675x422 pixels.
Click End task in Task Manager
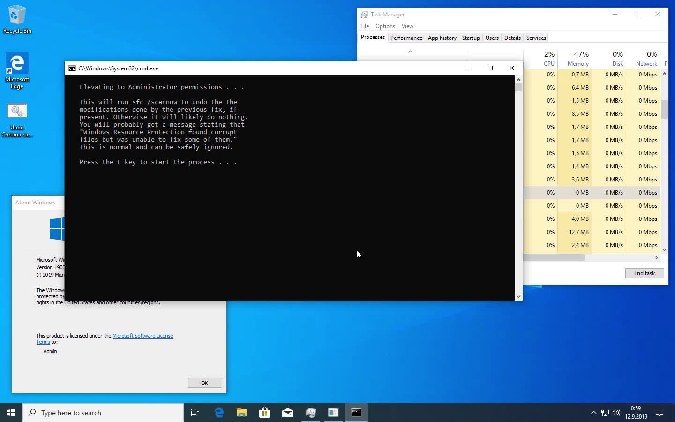[645, 273]
